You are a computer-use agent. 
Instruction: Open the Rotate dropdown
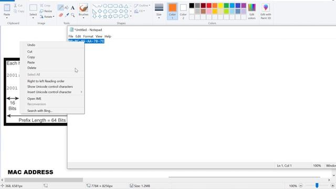tap(47, 16)
